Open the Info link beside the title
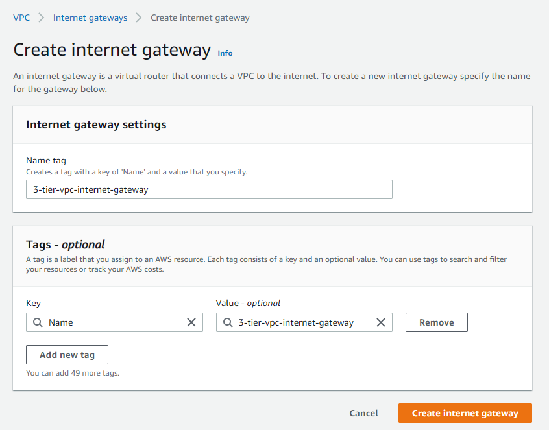This screenshot has height=430, width=549. coord(225,53)
